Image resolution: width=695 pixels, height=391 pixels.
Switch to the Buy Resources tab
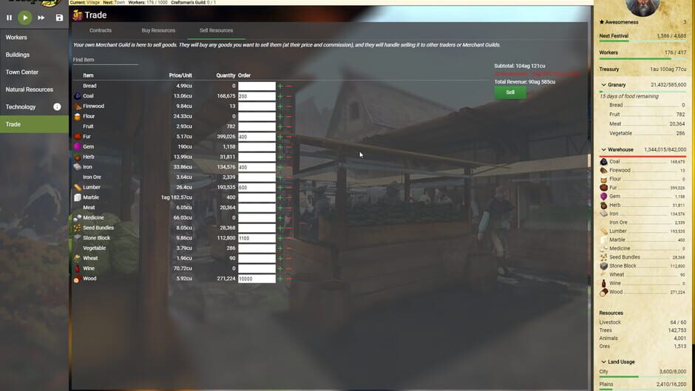[x=158, y=30]
